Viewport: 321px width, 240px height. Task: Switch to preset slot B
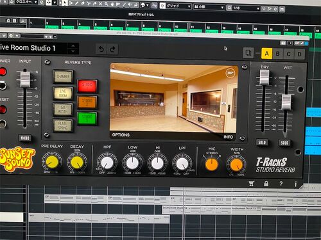pos(278,54)
